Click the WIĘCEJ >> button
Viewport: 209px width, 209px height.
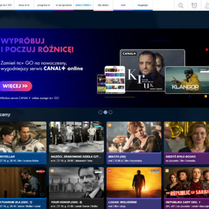[16, 86]
